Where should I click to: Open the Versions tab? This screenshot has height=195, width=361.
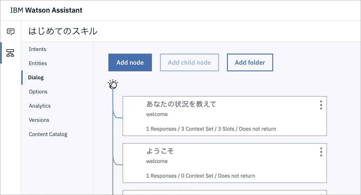point(39,120)
